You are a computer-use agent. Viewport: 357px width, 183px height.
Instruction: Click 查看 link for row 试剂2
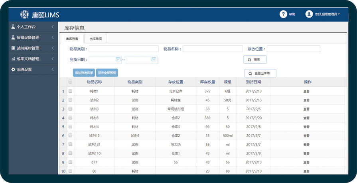tap(306, 100)
